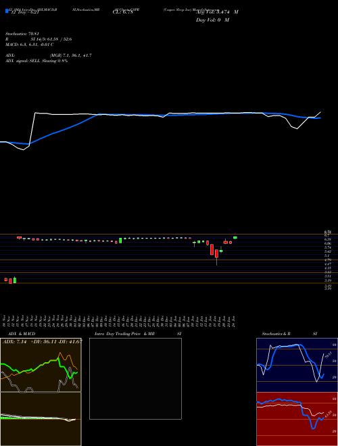Click the leftmost green candlestick near 3.51
Screen dimensions: 338x446
point(15,280)
